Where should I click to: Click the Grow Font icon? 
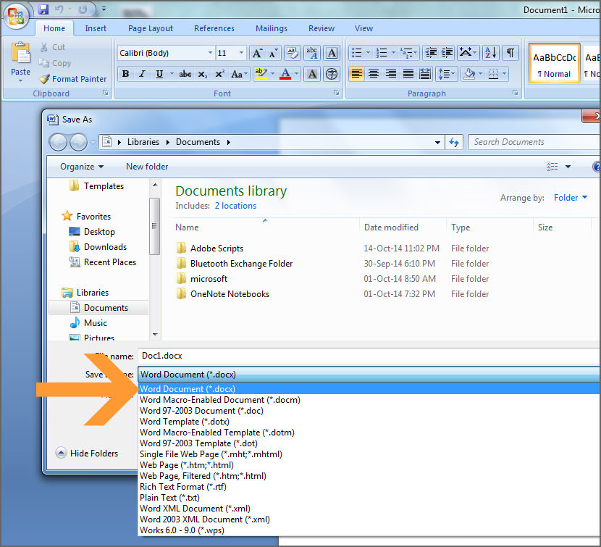(257, 53)
